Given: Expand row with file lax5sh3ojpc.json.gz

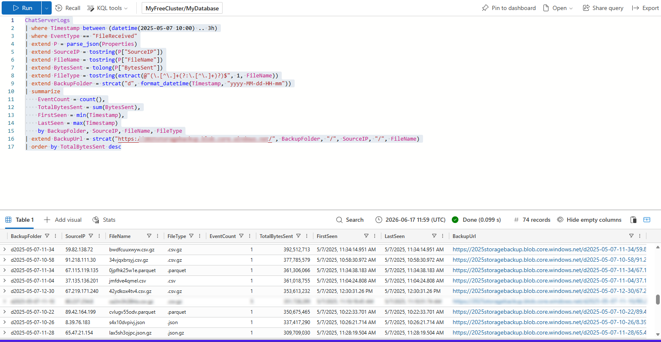Looking at the screenshot, I should click(x=5, y=333).
